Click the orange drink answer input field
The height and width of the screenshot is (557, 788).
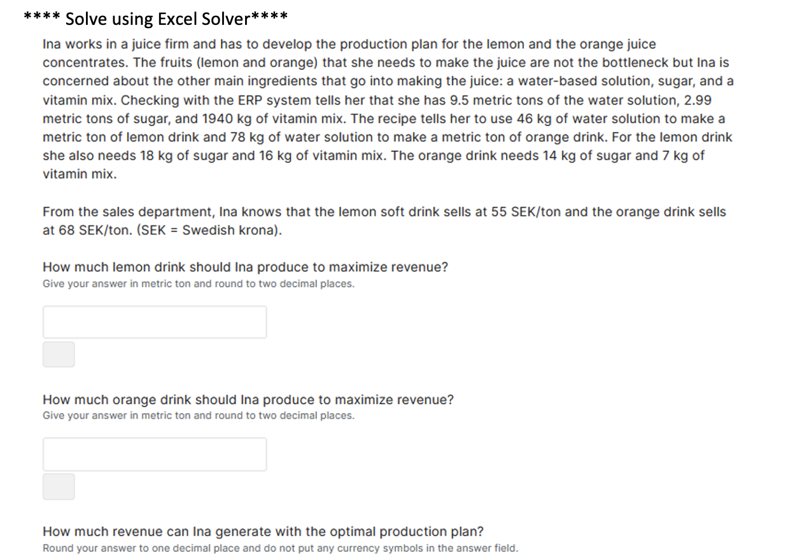pyautogui.click(x=154, y=454)
